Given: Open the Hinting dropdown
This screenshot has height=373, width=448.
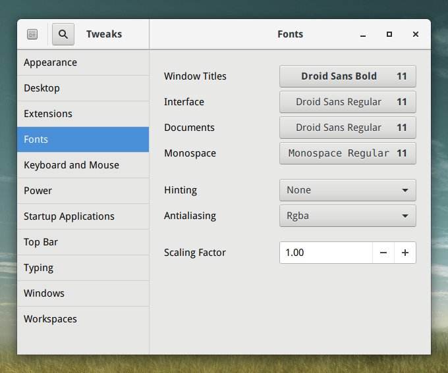Looking at the screenshot, I should 347,190.
